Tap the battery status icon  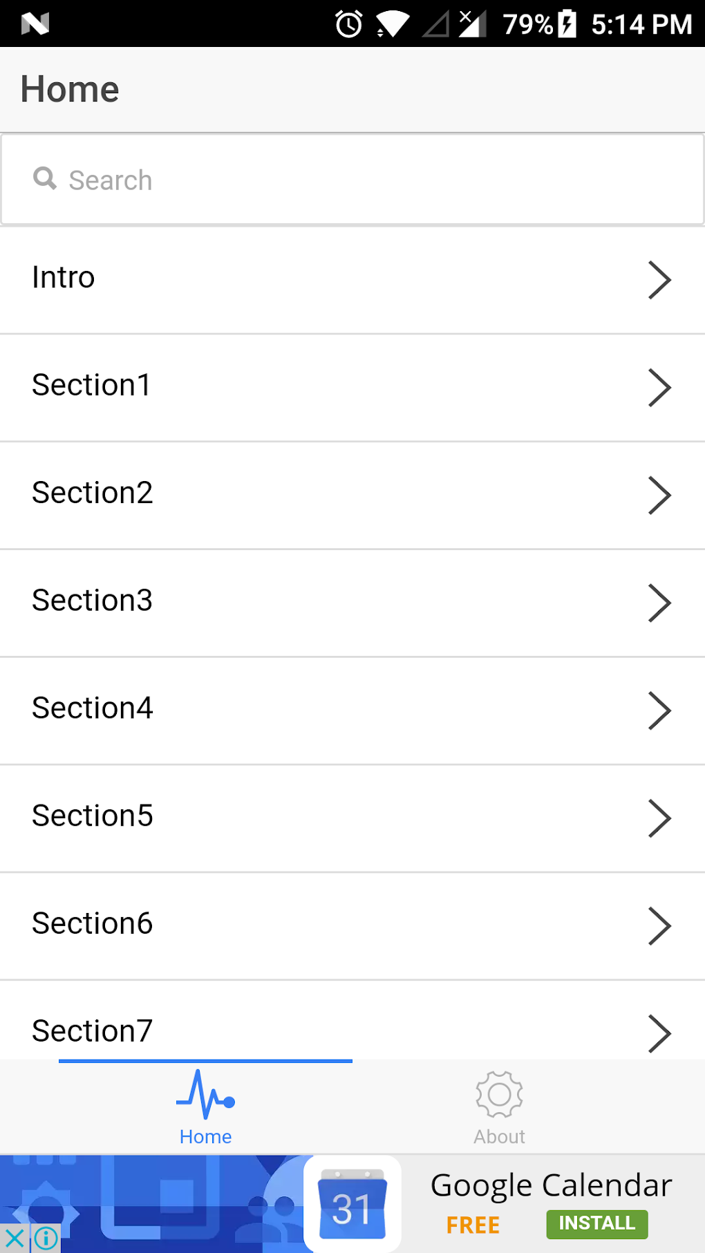pos(567,24)
